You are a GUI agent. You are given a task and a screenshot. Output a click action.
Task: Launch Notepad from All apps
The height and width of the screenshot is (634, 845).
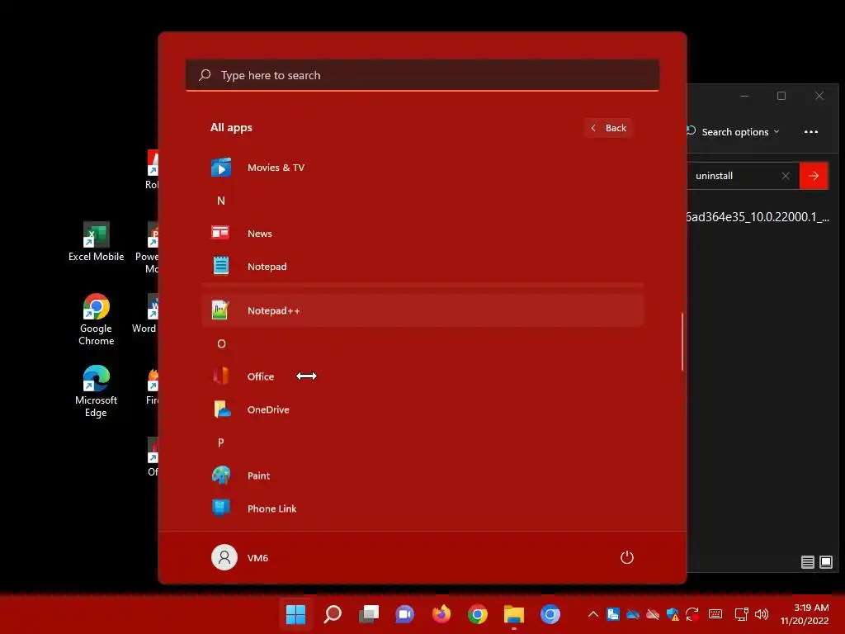point(422,267)
